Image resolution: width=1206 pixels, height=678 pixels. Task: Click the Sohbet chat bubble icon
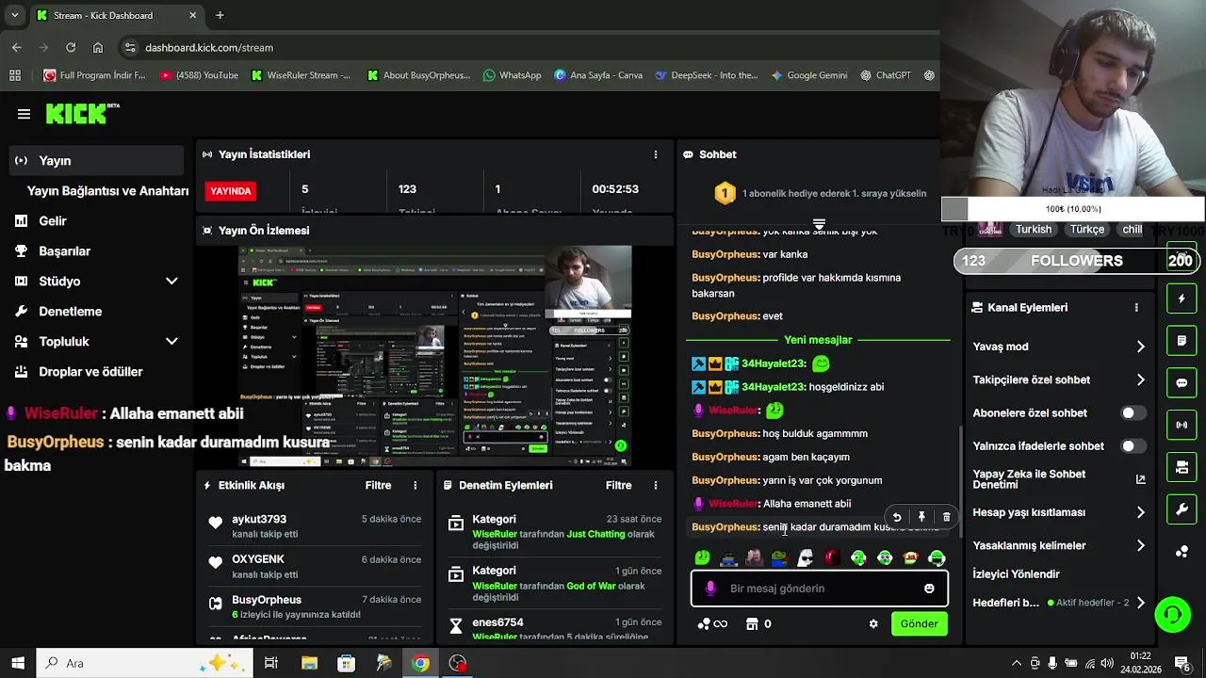click(689, 154)
